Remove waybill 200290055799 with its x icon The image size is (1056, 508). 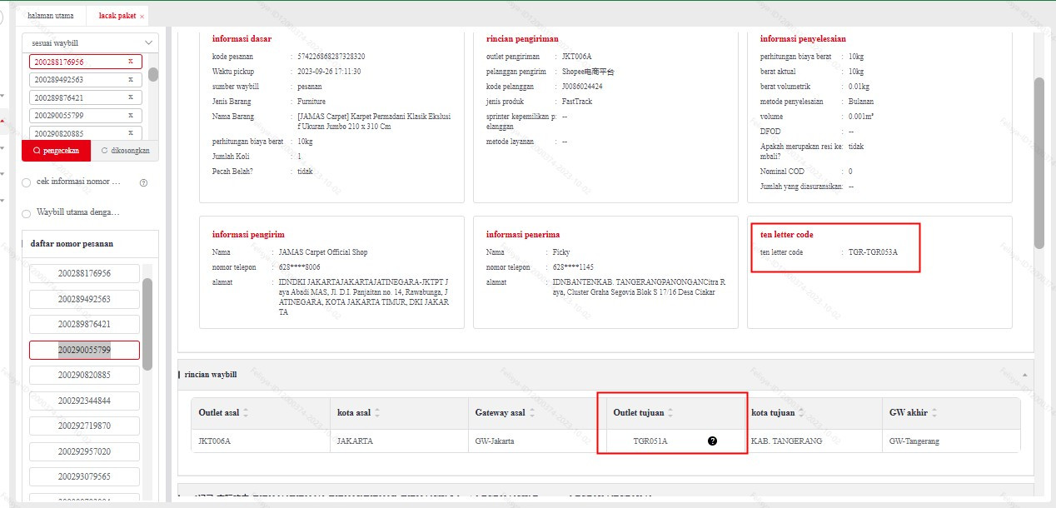point(131,115)
